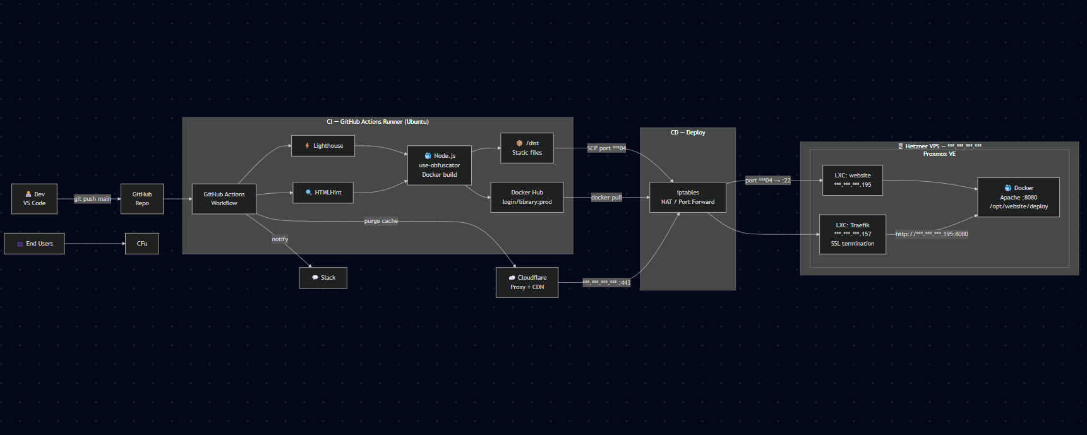Click the 'SCP port ***04' edge label

pyautogui.click(x=606, y=148)
